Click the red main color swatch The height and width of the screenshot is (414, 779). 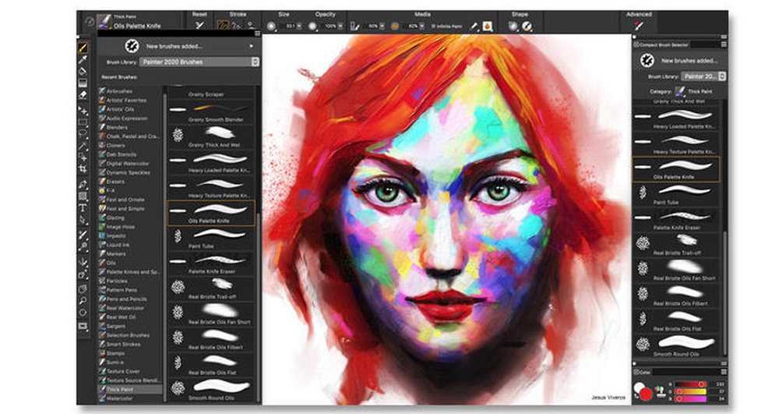[645, 395]
